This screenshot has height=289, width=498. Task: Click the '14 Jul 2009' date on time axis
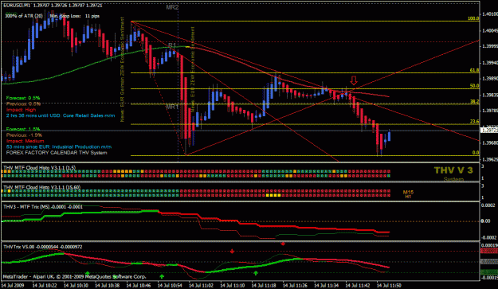point(13,285)
